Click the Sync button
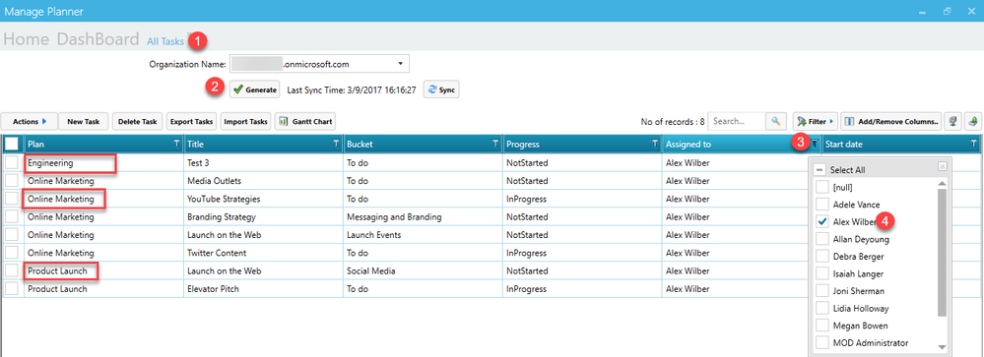This screenshot has width=984, height=357. point(441,90)
